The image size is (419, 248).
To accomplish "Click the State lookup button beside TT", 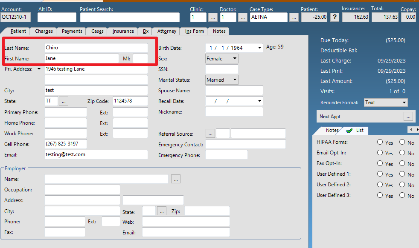I will tap(64, 101).
